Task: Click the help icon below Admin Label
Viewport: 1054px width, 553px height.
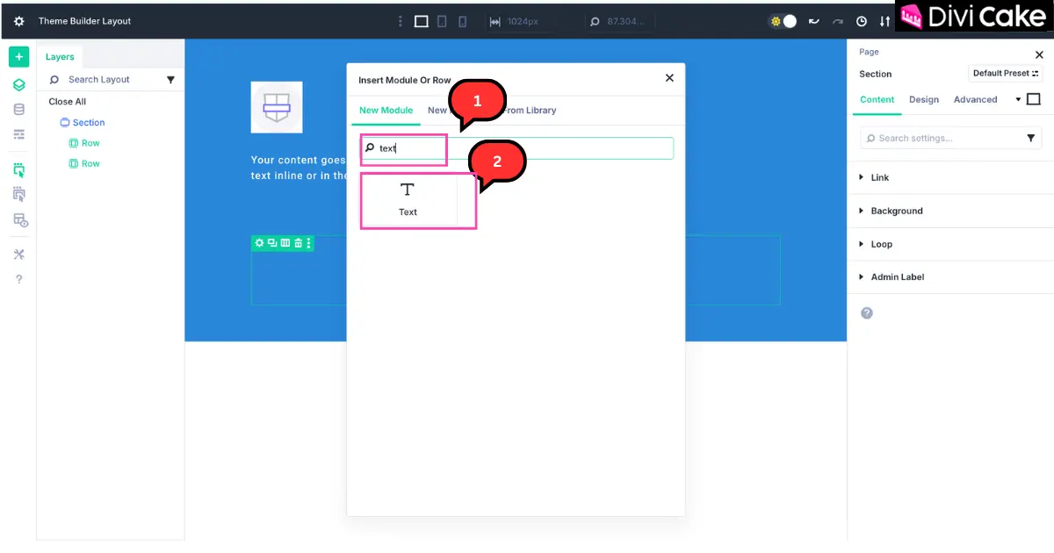Action: [x=867, y=313]
